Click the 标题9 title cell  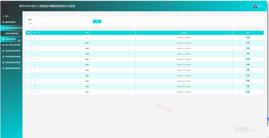point(87,49)
